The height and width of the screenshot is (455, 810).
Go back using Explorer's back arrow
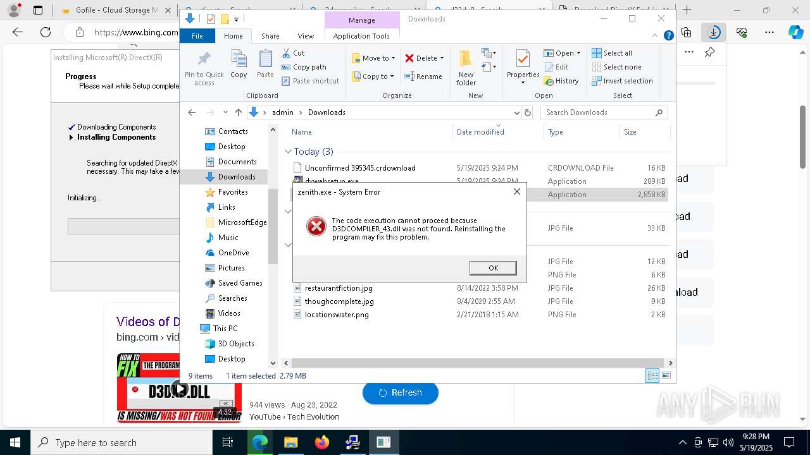point(192,112)
